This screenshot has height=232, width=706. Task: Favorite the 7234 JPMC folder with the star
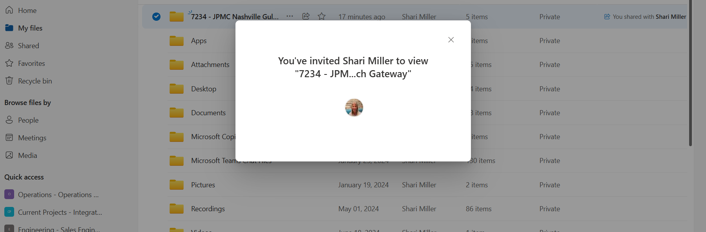(322, 16)
